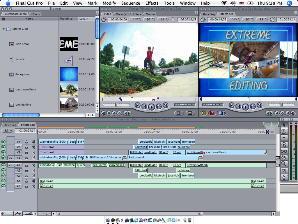Toggle visibility of track V2

tap(3, 152)
